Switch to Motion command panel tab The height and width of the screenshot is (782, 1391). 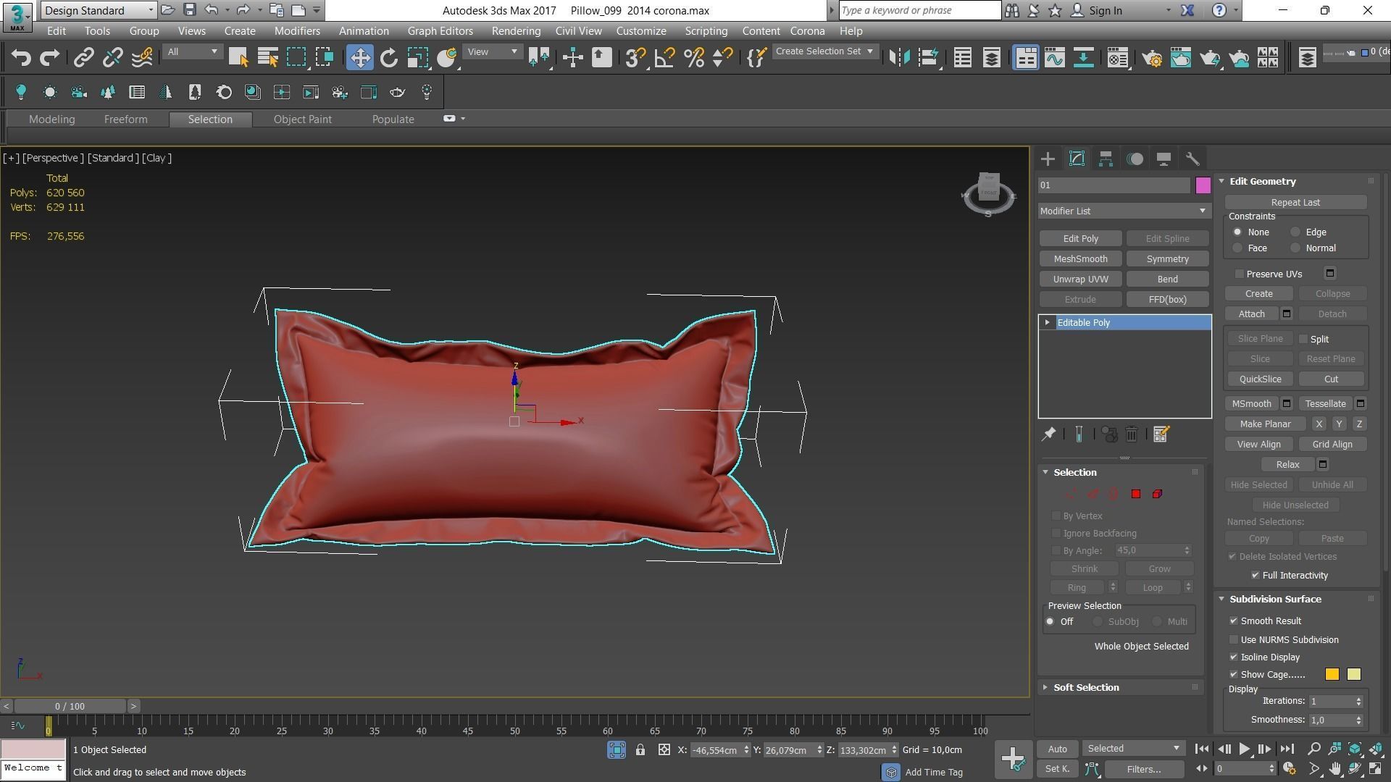(1135, 159)
